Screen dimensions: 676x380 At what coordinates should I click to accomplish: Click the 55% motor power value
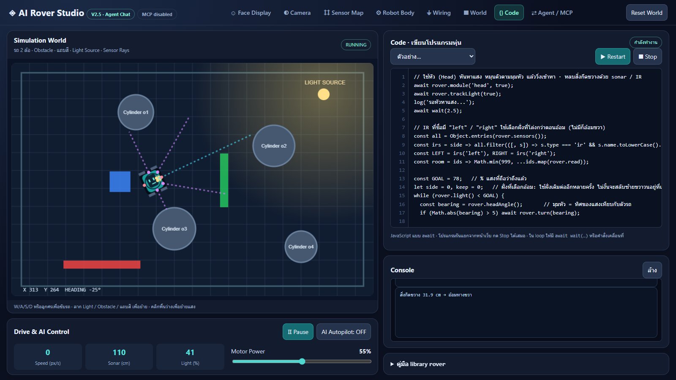pyautogui.click(x=365, y=351)
